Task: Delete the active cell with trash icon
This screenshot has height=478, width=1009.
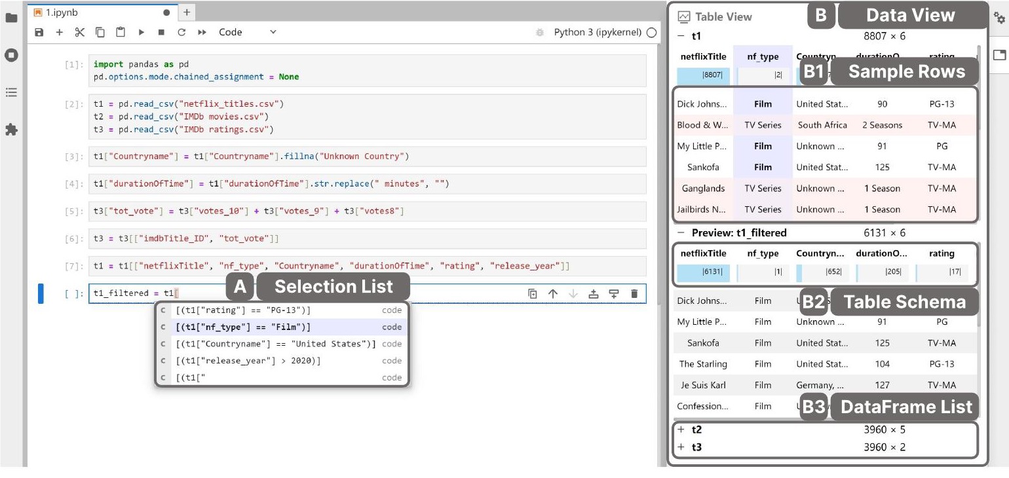Action: click(634, 294)
